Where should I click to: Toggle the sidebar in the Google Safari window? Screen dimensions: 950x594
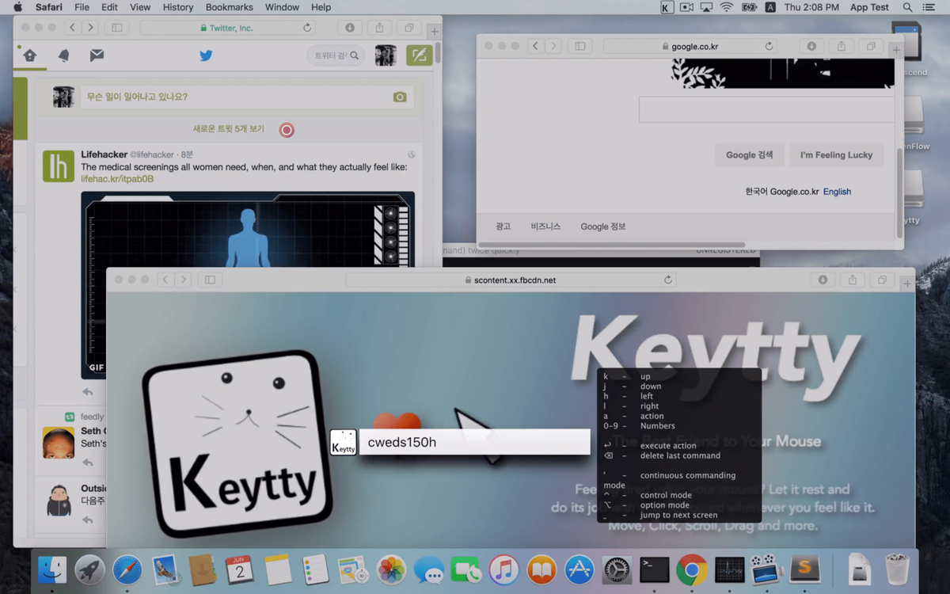coord(579,46)
